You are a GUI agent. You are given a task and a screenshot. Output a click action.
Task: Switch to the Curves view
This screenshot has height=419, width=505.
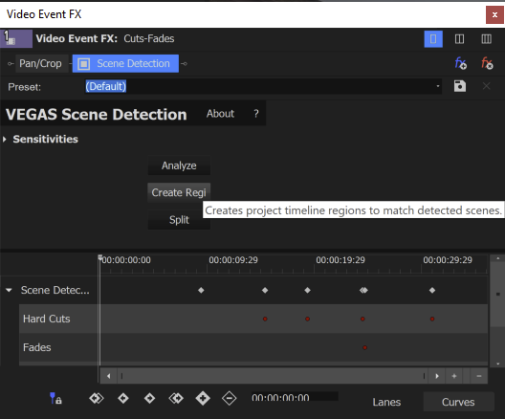[x=458, y=402]
